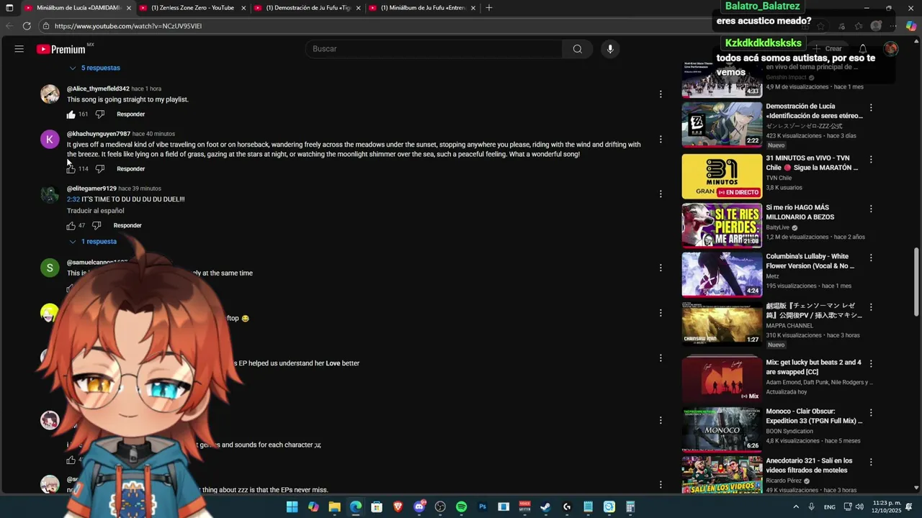Open Discord from the taskbar
This screenshot has height=518, width=922.
click(x=419, y=507)
